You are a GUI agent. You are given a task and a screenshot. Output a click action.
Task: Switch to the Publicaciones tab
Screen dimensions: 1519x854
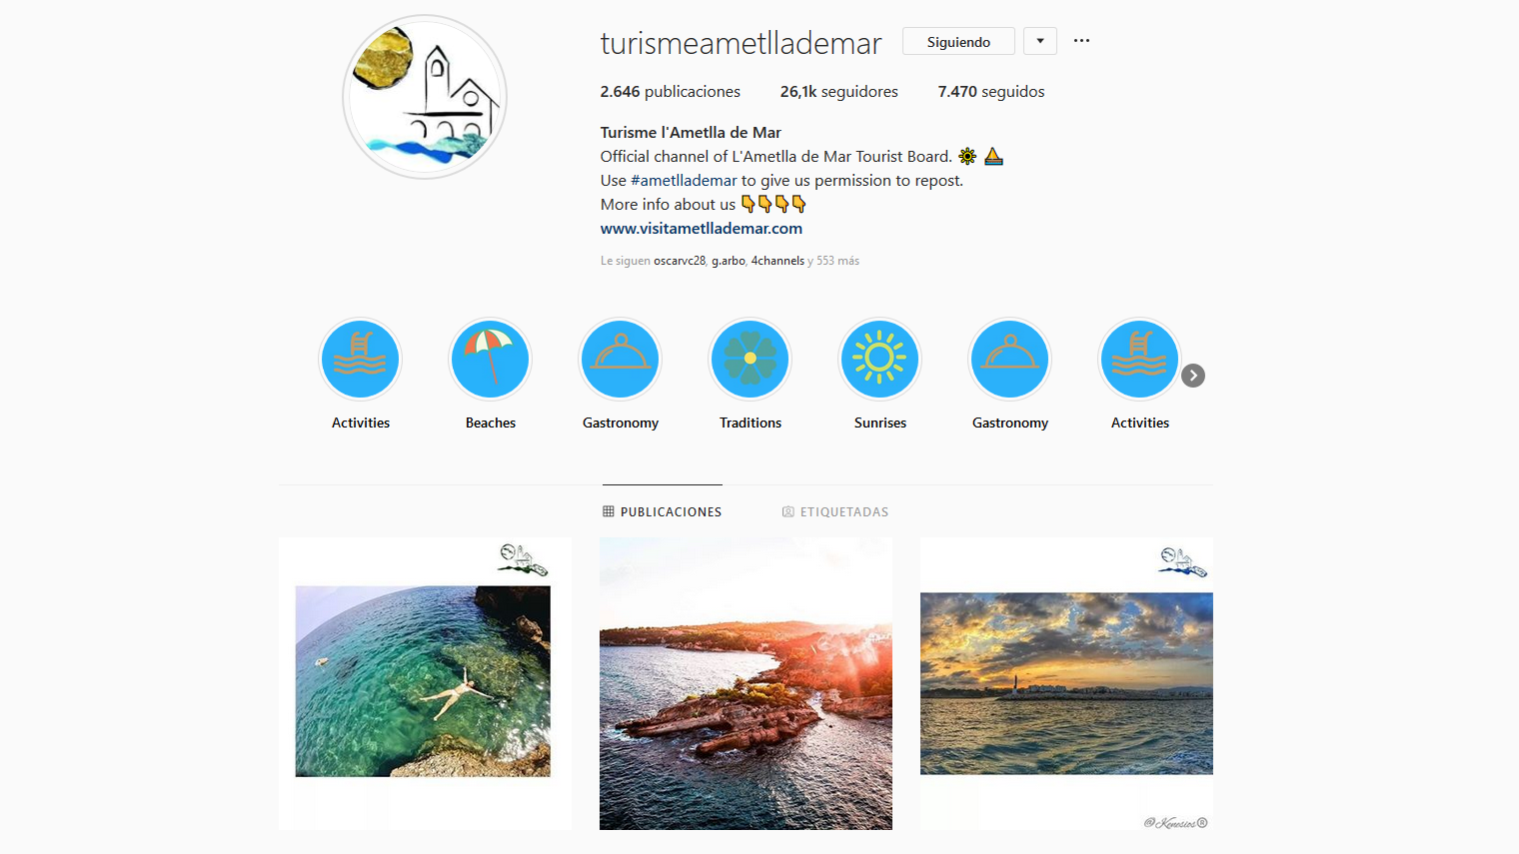coord(662,511)
